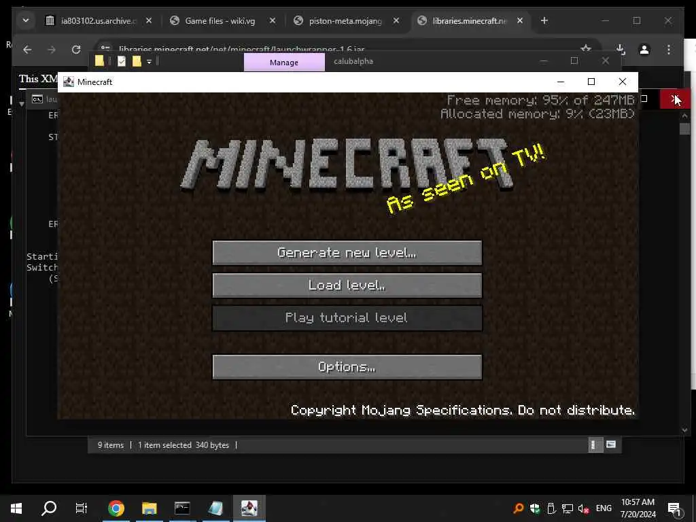Expand Customize Quick Access Toolbar dropdown
Image resolution: width=696 pixels, height=522 pixels.
tap(149, 62)
